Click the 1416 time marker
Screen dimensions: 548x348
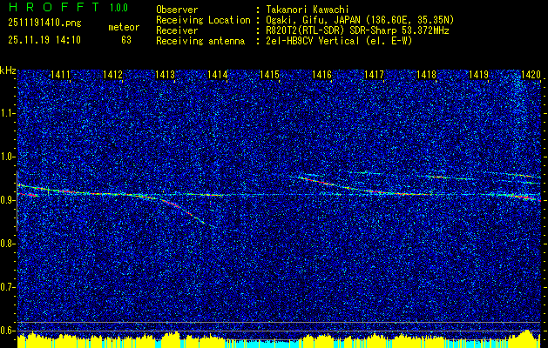click(321, 75)
